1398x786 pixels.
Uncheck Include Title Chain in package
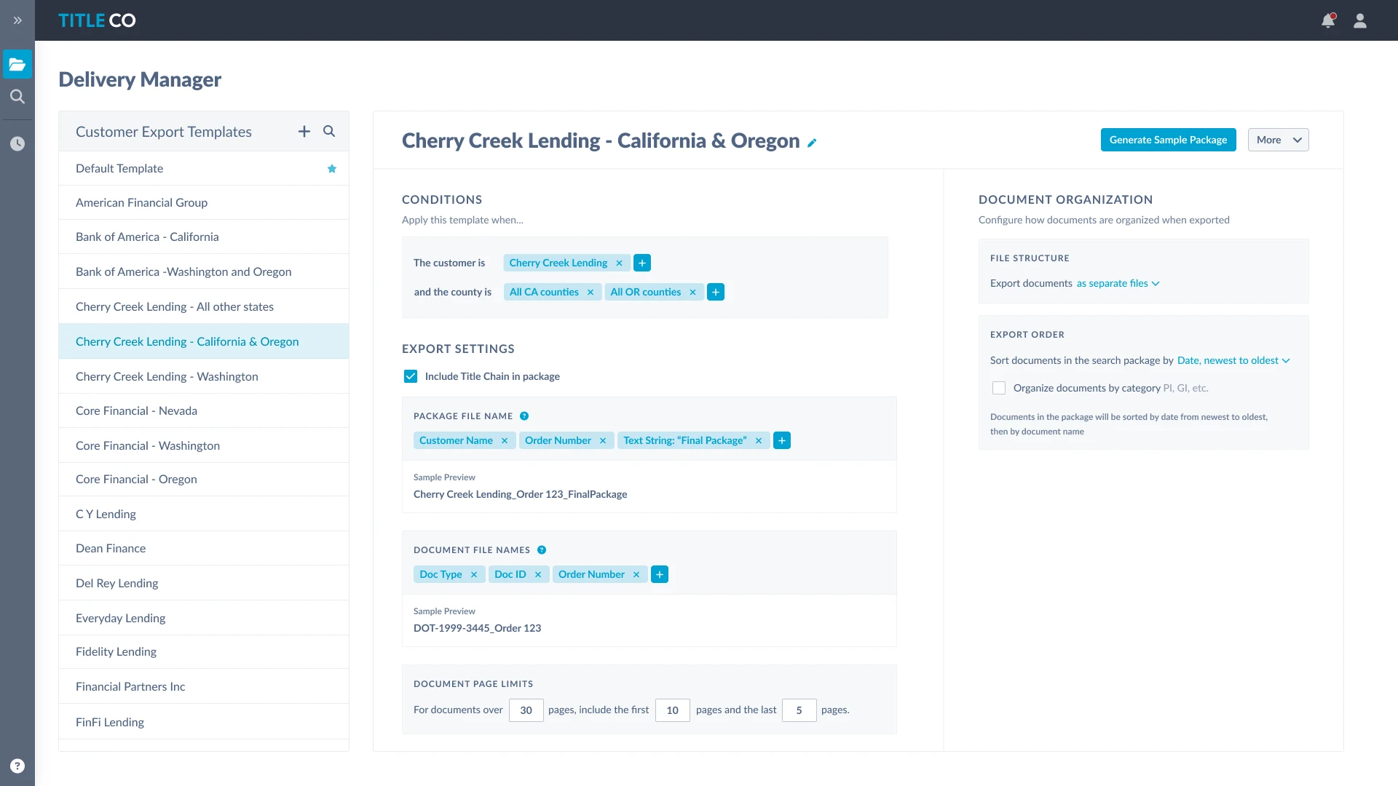(x=411, y=376)
